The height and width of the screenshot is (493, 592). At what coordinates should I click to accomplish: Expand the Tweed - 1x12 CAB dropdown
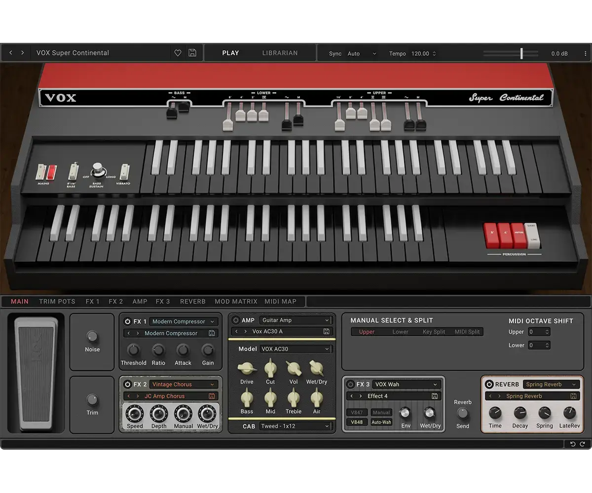pyautogui.click(x=295, y=426)
